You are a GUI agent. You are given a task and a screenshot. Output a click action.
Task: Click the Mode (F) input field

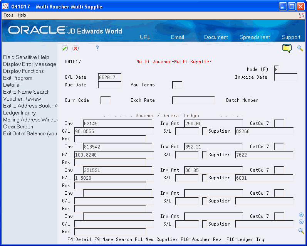click(x=276, y=69)
